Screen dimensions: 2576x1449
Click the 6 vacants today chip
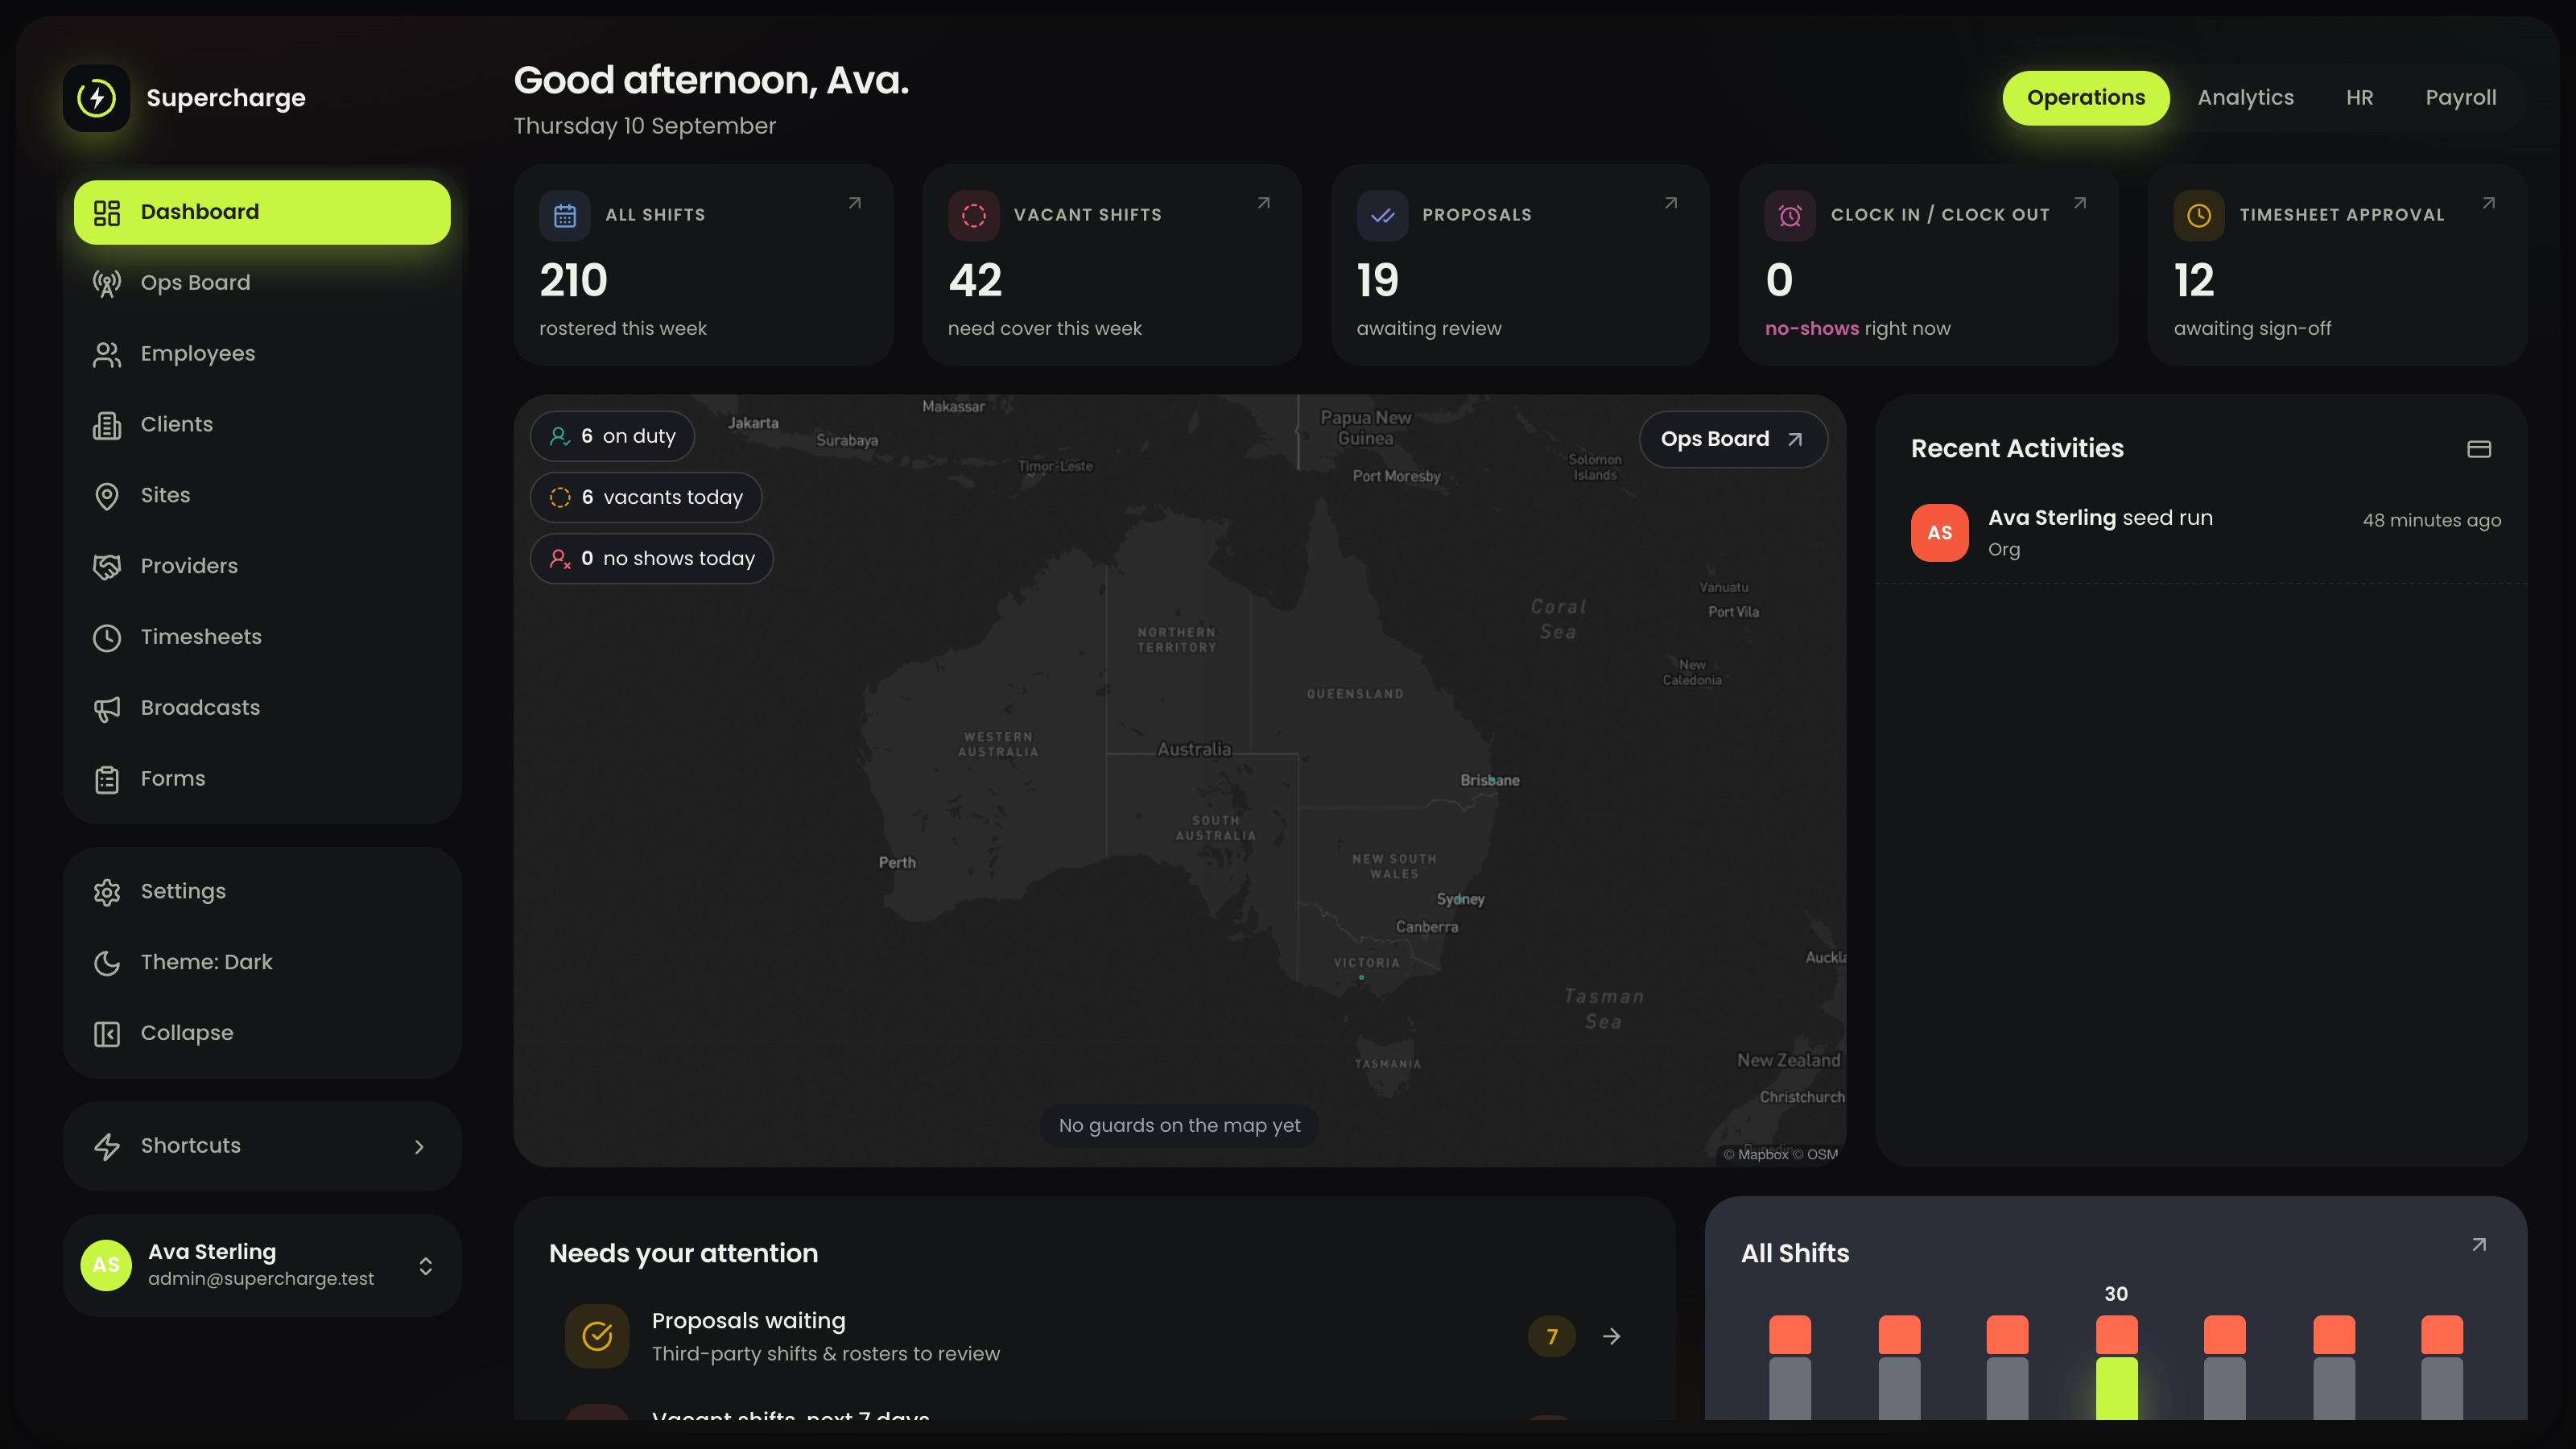click(x=646, y=497)
